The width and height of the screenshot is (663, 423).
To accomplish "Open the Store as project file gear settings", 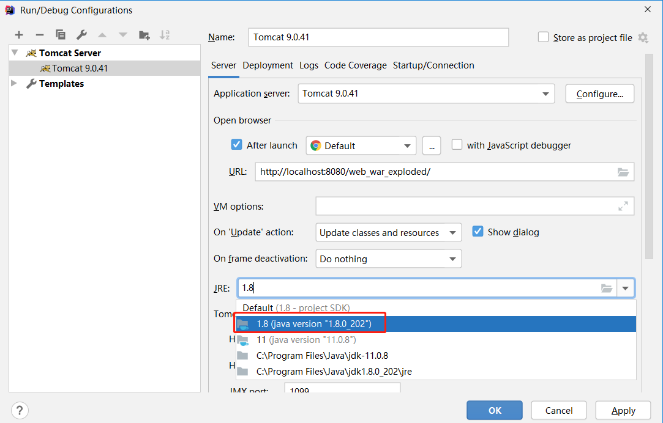I will pyautogui.click(x=643, y=37).
